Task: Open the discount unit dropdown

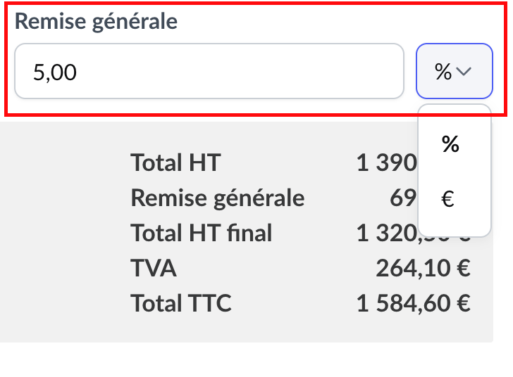Action: [454, 72]
